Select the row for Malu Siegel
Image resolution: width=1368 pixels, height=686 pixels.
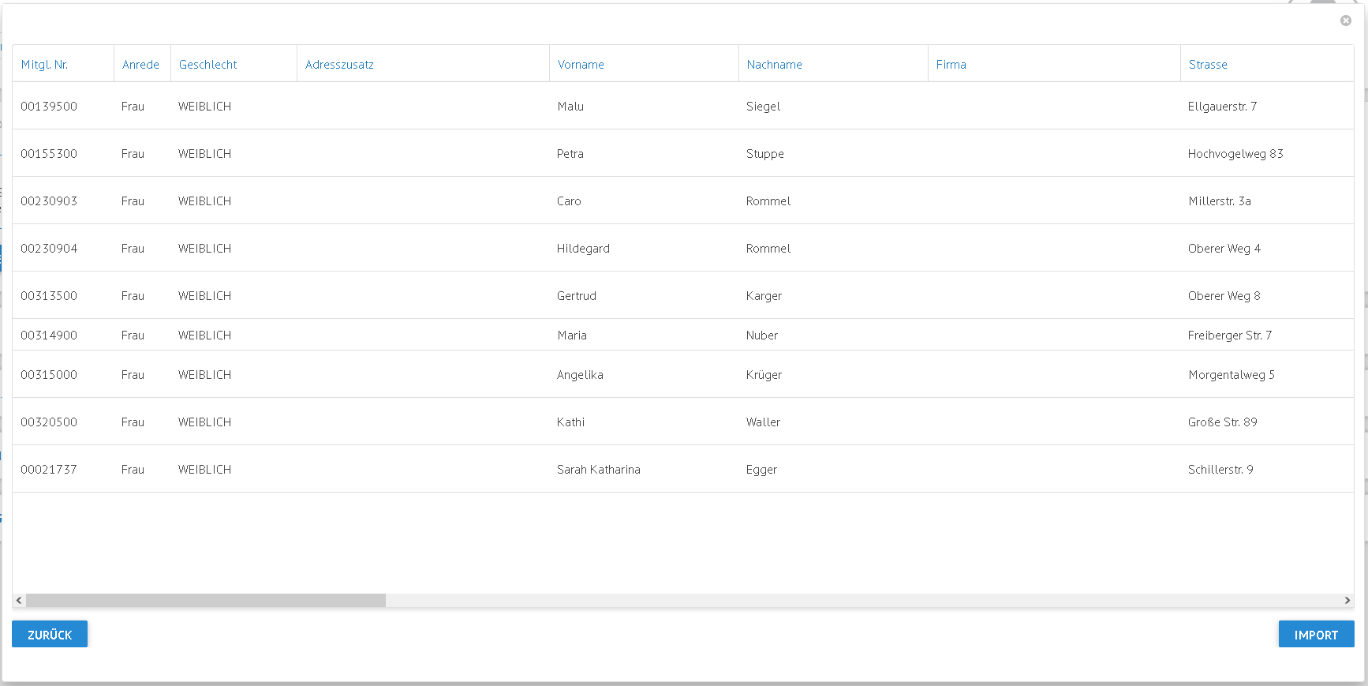[570, 107]
